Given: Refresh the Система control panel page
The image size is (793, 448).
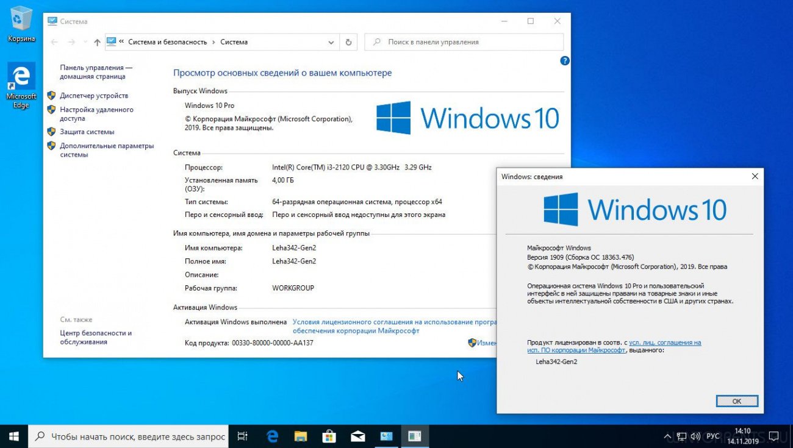Looking at the screenshot, I should (348, 42).
